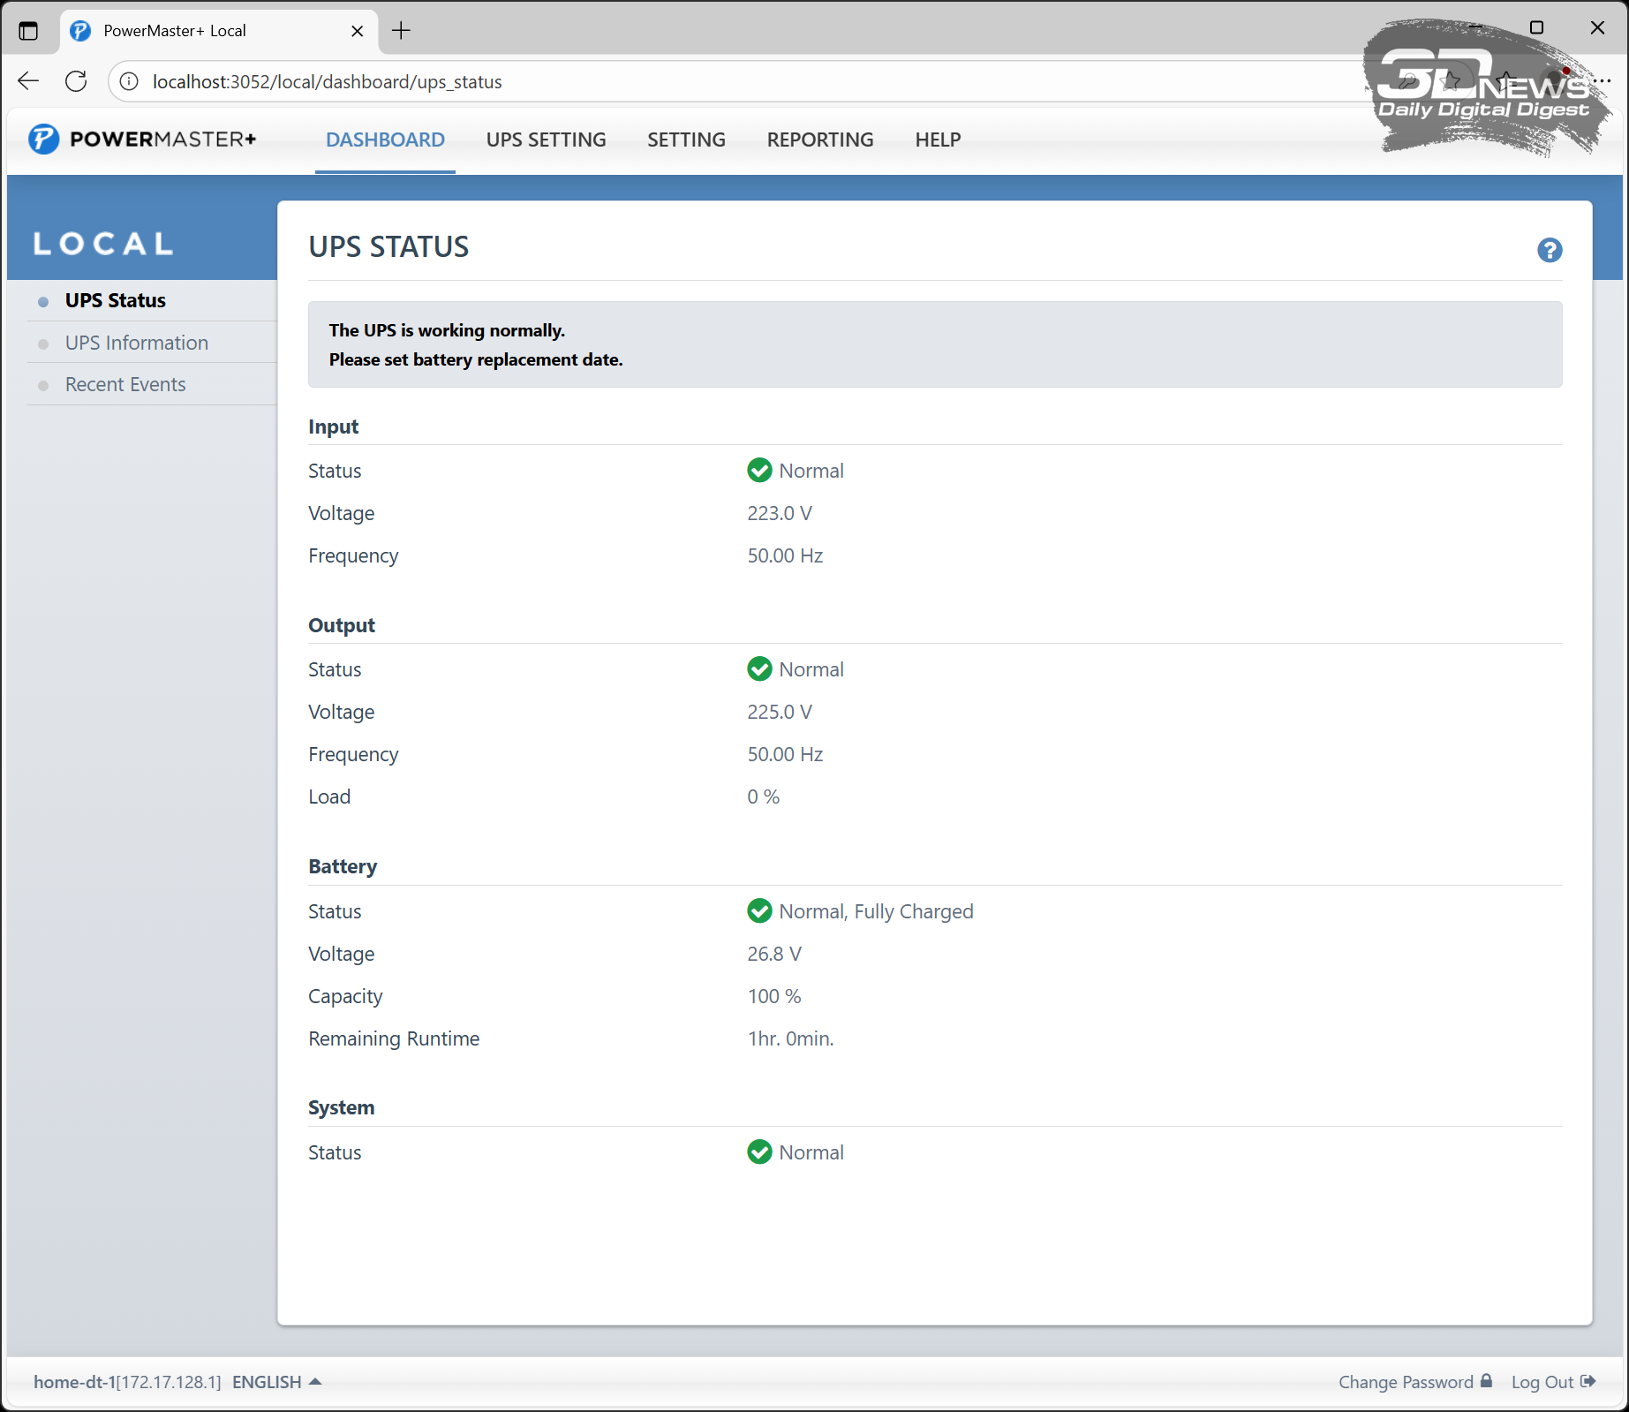View site information icon in address bar
The image size is (1629, 1412).
(x=129, y=81)
